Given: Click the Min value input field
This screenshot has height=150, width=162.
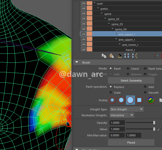Looking at the screenshot, I should (x=117, y=135).
